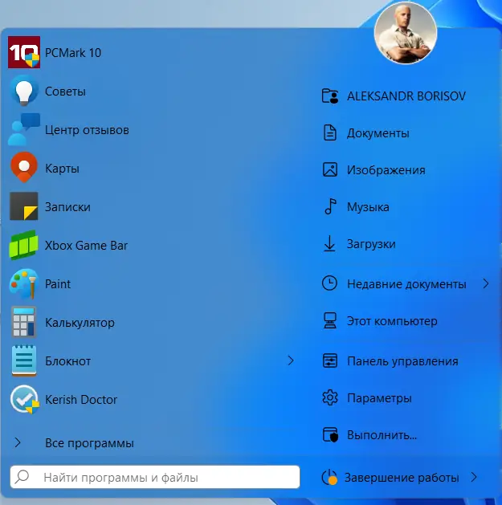This screenshot has width=502, height=505.
Task: Click the Параметры gear icon
Action: pos(330,397)
